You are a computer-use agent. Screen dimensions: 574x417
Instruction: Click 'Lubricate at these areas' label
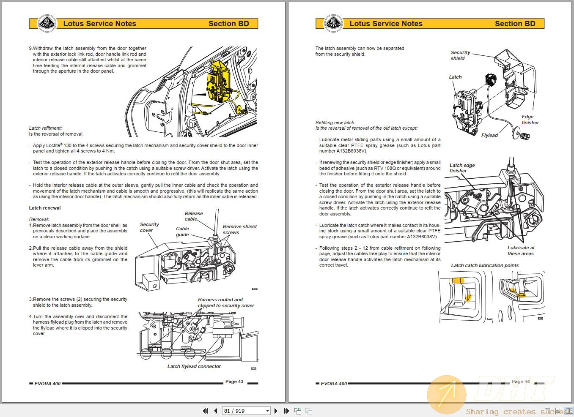click(x=521, y=251)
